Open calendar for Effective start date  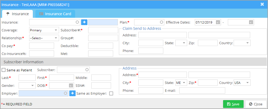click(x=218, y=22)
